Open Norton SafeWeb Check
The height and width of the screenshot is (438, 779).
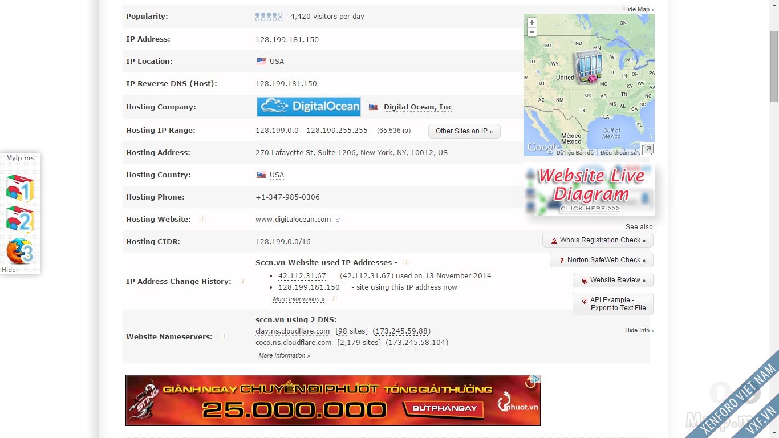click(x=602, y=261)
